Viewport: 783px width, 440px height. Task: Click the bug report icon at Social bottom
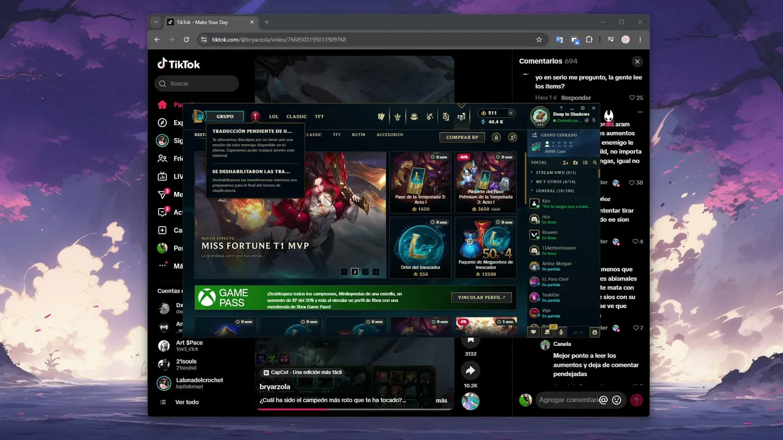(595, 332)
